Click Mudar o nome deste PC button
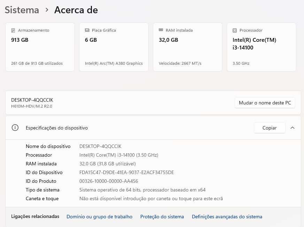Image resolution: width=304 pixels, height=227 pixels. pos(265,103)
